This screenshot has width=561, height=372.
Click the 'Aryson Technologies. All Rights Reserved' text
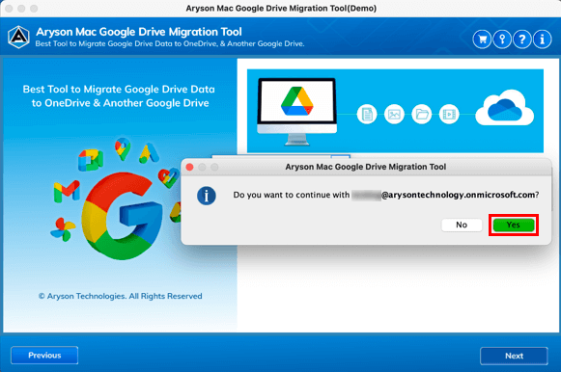pos(121,296)
